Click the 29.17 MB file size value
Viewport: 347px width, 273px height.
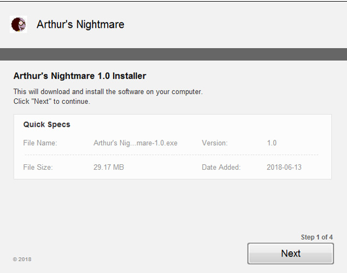[109, 167]
